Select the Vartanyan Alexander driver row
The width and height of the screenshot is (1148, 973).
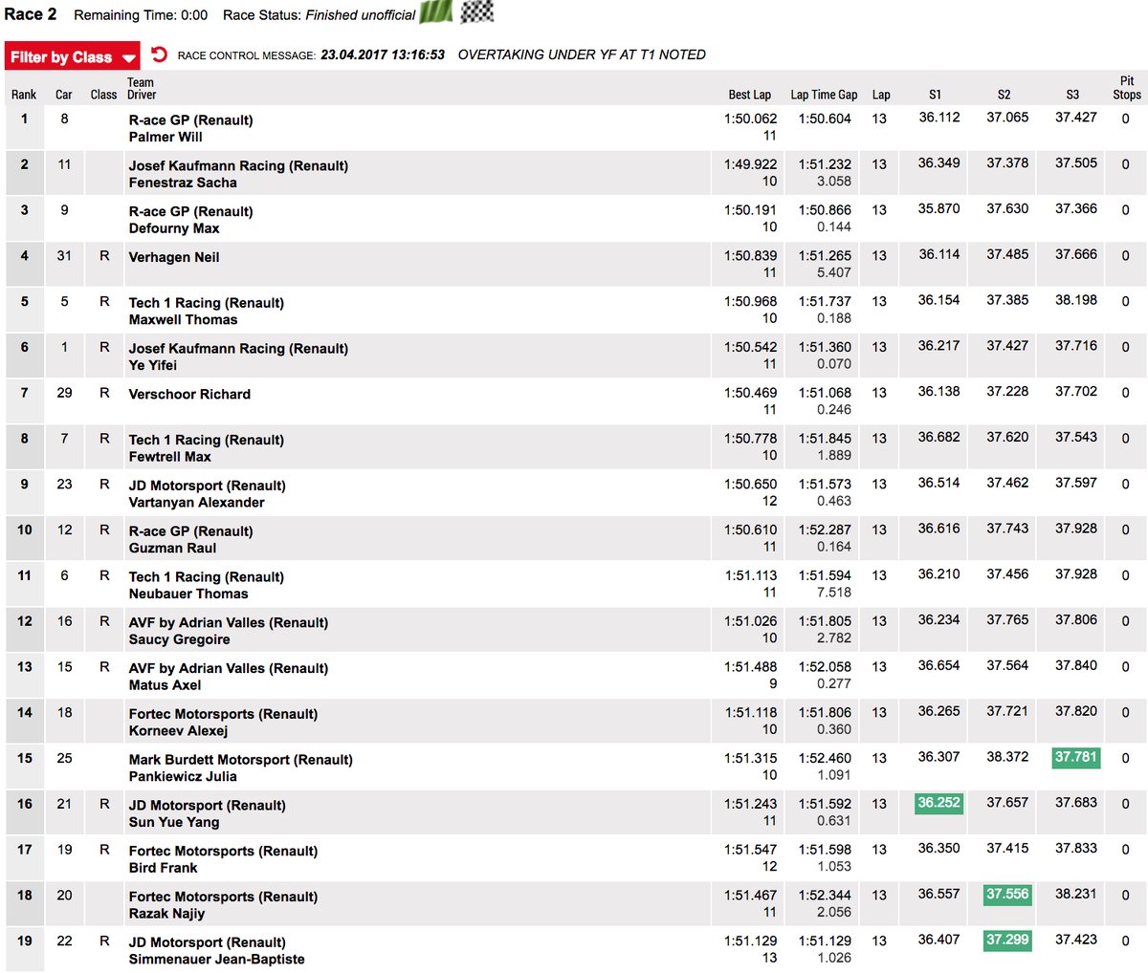pos(574,492)
